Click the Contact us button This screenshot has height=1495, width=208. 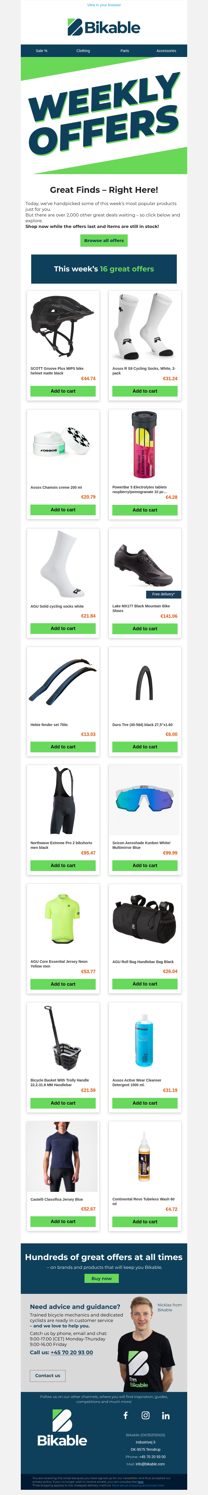click(x=48, y=1376)
